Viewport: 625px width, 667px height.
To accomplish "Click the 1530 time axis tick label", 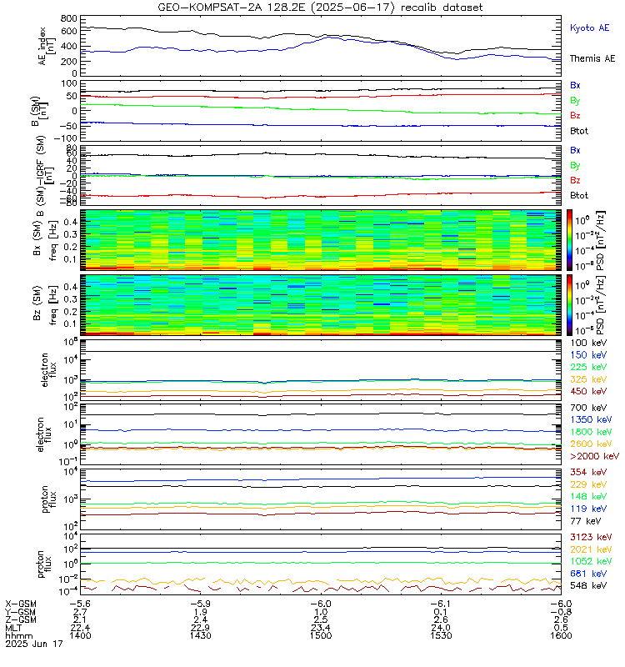I will (441, 635).
